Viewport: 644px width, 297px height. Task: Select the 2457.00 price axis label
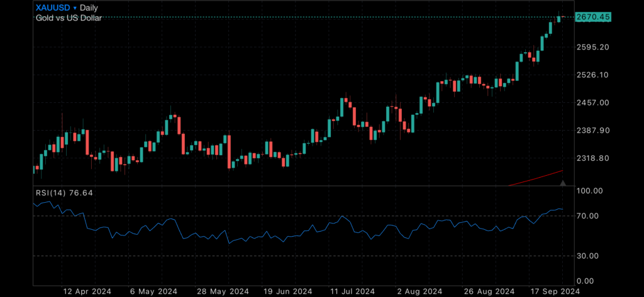click(x=592, y=102)
